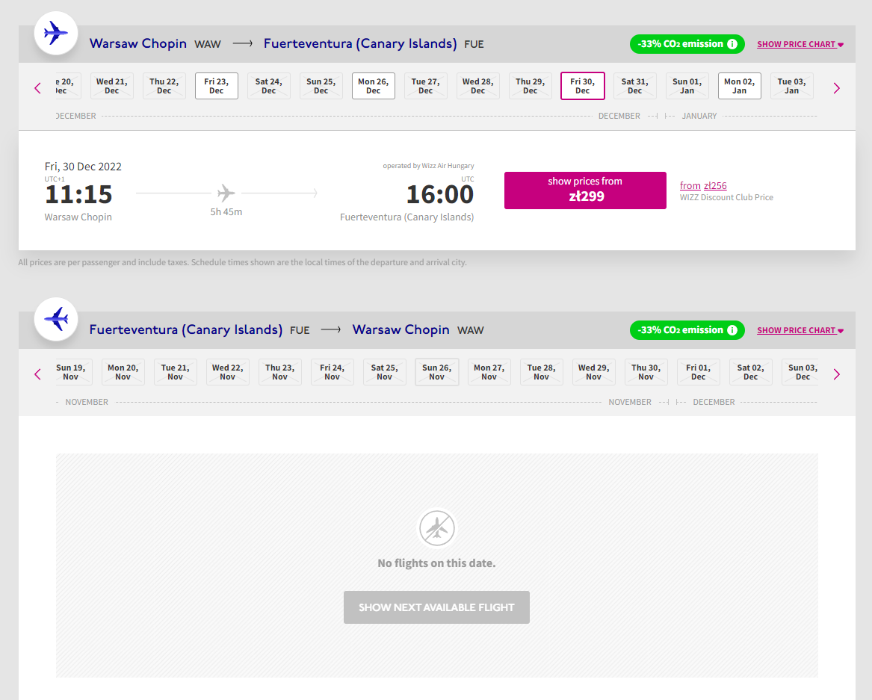Expand return Show Price Chart
The width and height of the screenshot is (872, 700).
pos(800,330)
